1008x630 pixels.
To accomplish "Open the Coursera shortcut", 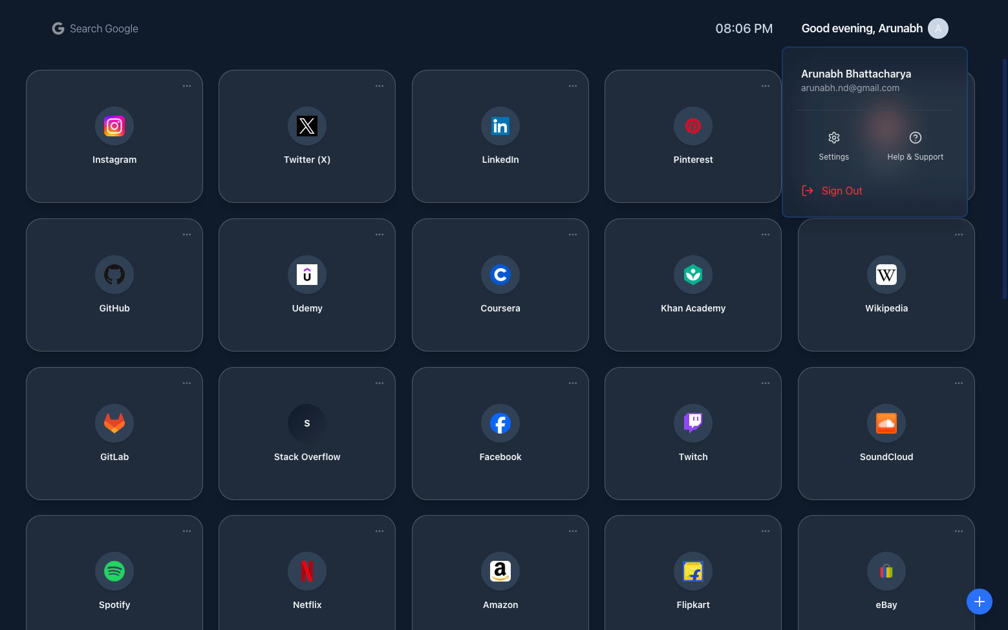I will 500,285.
